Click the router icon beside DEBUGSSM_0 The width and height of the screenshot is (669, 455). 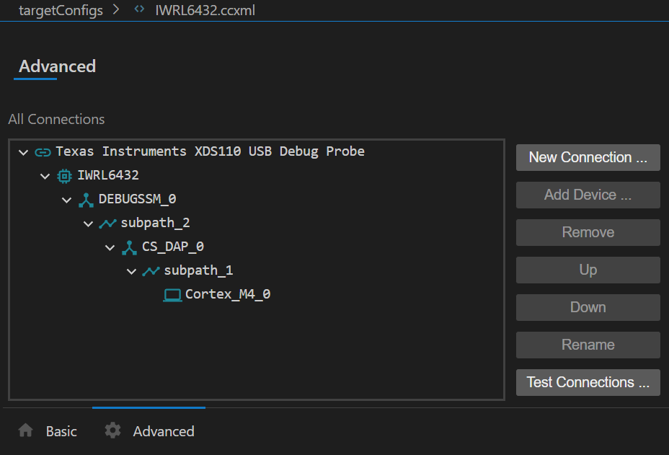87,200
